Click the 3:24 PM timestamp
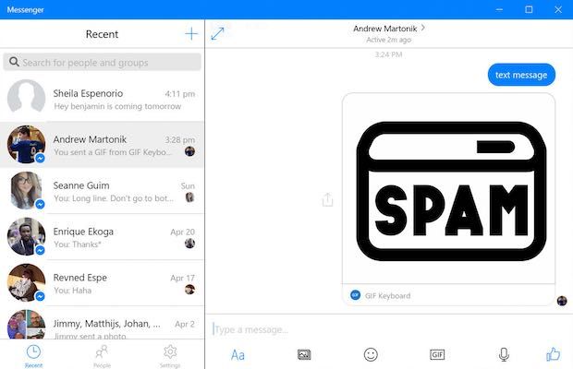Screen dimensions: 573x369 388,54
